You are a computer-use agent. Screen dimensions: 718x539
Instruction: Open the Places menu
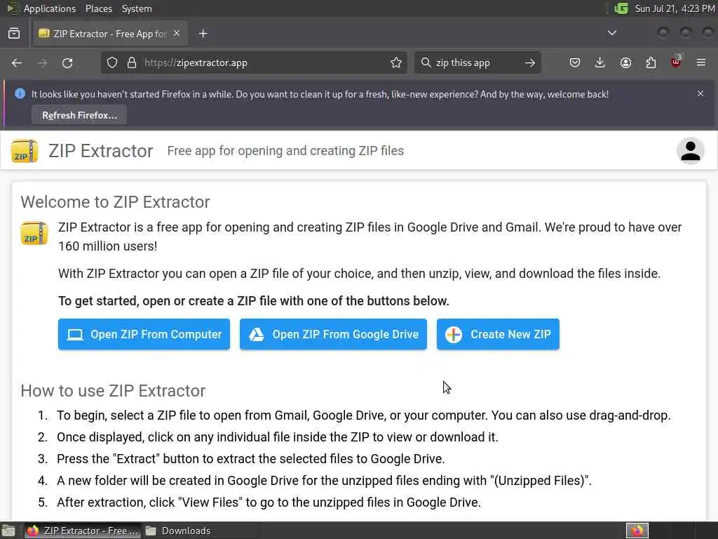[x=98, y=8]
